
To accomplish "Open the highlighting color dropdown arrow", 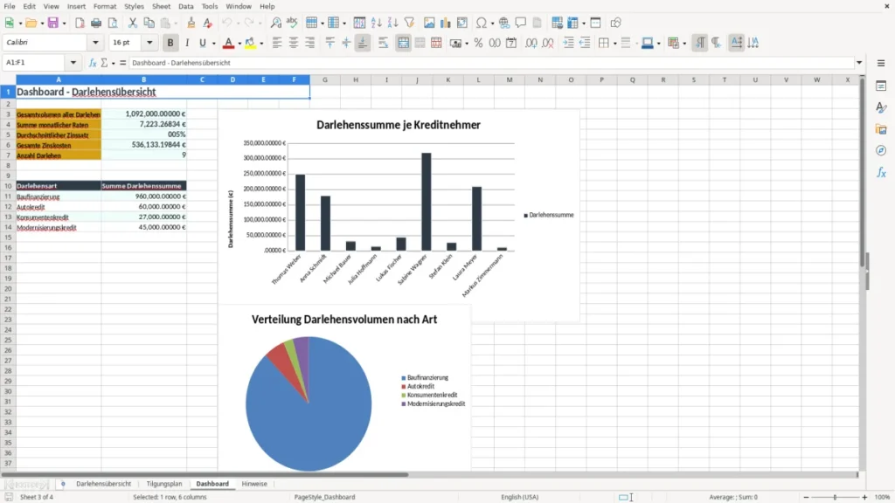I will (261, 44).
